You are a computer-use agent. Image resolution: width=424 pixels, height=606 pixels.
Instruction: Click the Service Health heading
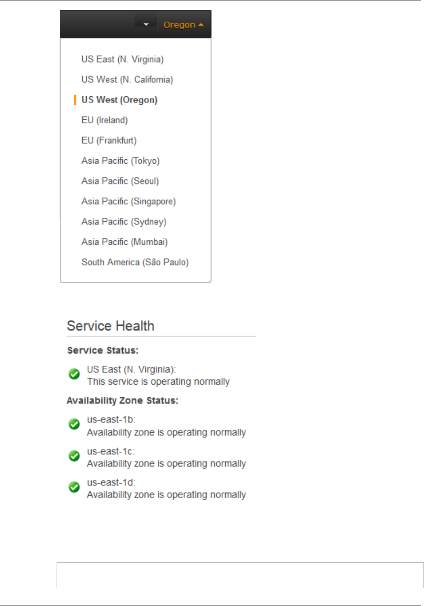111,326
